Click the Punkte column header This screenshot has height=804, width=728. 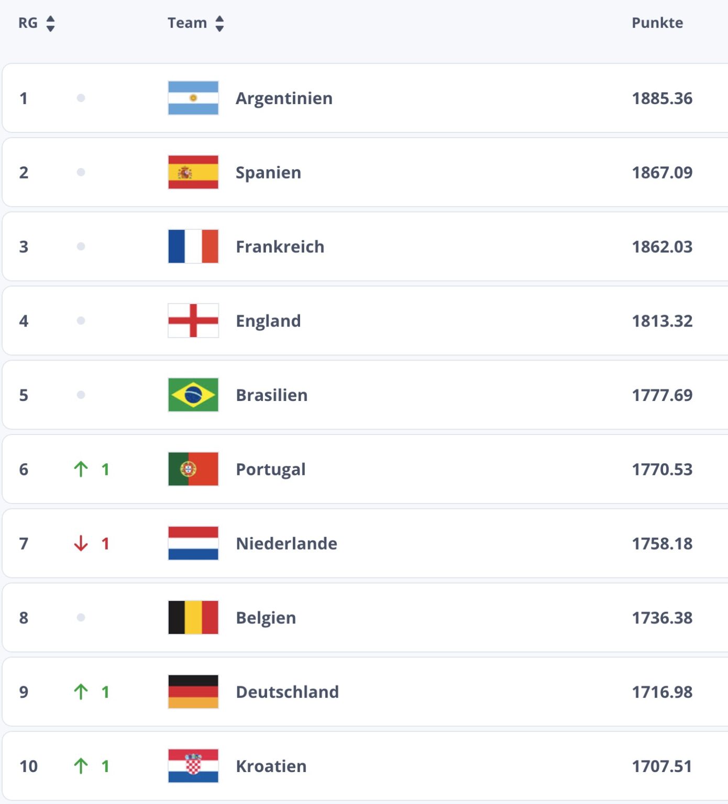657,23
